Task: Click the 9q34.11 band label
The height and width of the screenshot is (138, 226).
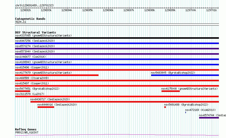Action: coord(21,22)
